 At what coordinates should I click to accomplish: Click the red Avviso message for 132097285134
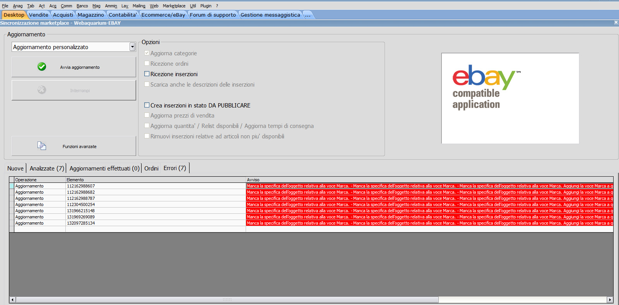[x=429, y=223]
